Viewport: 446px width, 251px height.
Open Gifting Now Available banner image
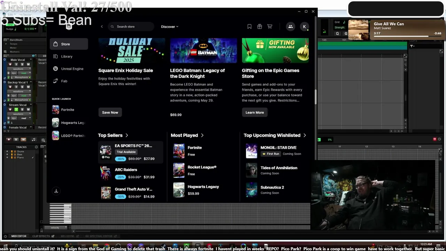coord(275,50)
